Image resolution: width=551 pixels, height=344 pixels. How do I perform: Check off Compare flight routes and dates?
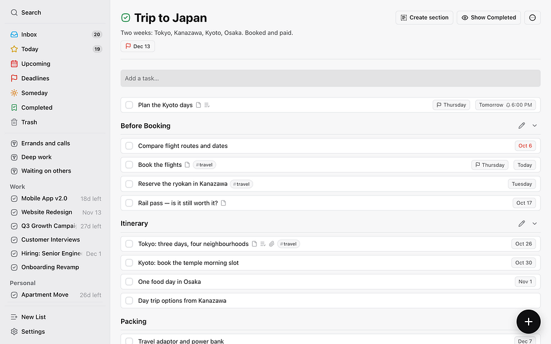129,146
